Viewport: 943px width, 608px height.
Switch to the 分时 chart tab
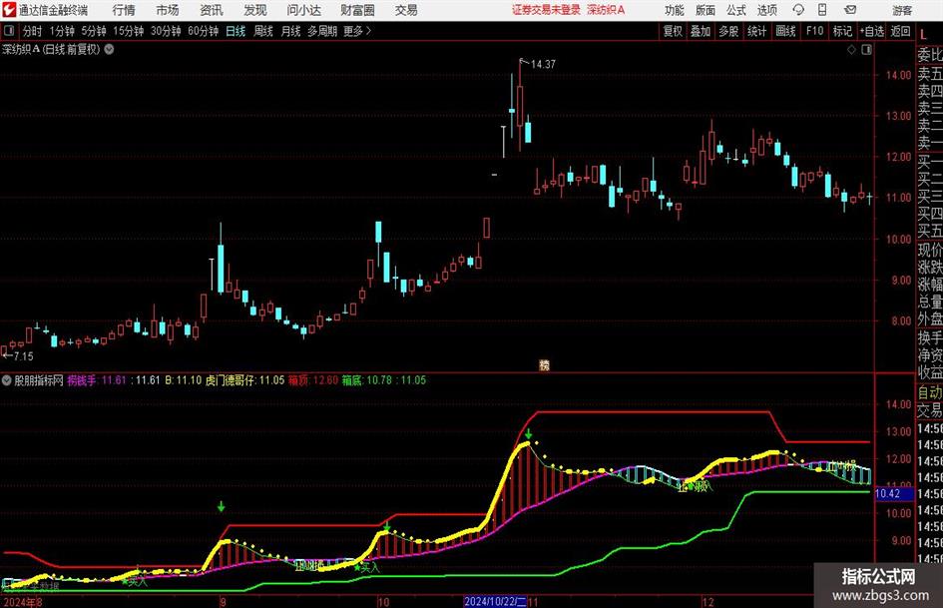tap(32, 31)
